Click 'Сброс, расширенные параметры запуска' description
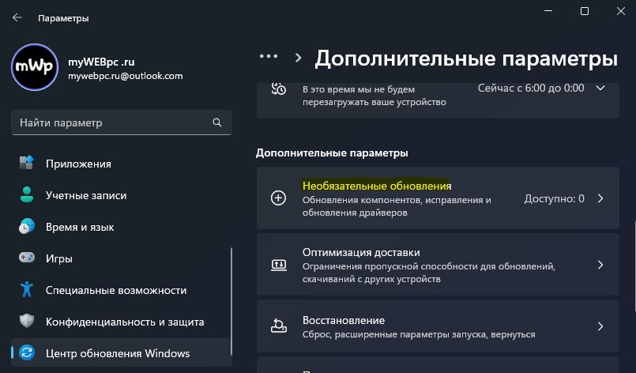This screenshot has width=636, height=373. (419, 334)
